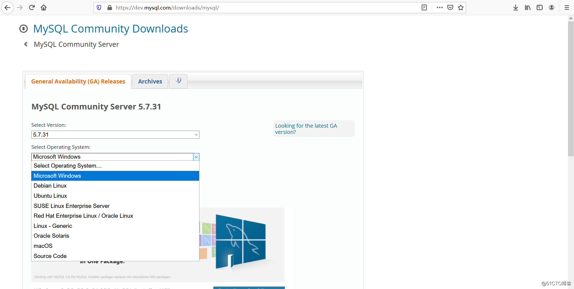574x289 pixels.
Task: Select Ubuntu Linux option
Action: click(x=115, y=196)
